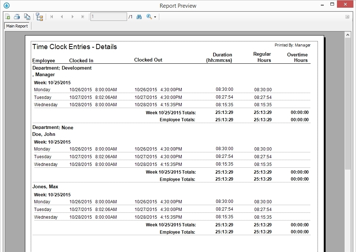Switch to the Main Report tab
Screen dimensions: 356x252
(16, 26)
